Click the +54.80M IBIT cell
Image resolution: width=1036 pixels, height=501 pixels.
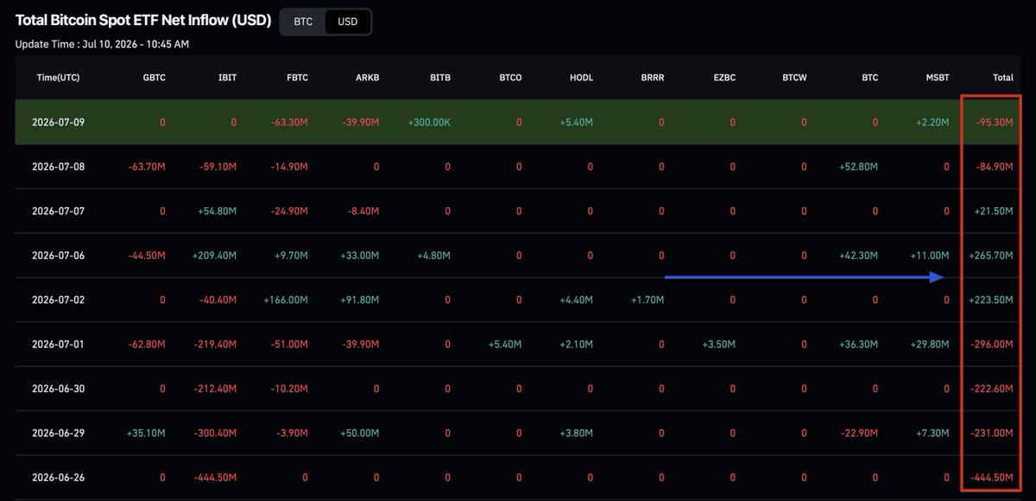tap(217, 212)
